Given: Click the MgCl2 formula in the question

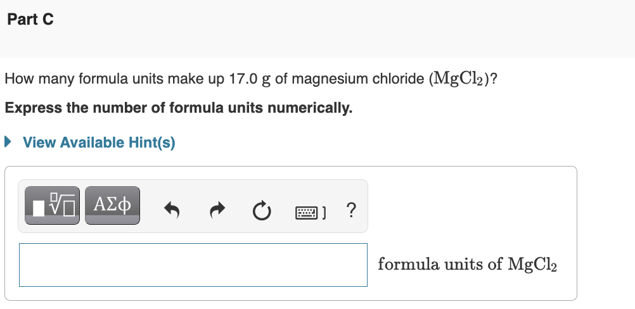Looking at the screenshot, I should [458, 78].
